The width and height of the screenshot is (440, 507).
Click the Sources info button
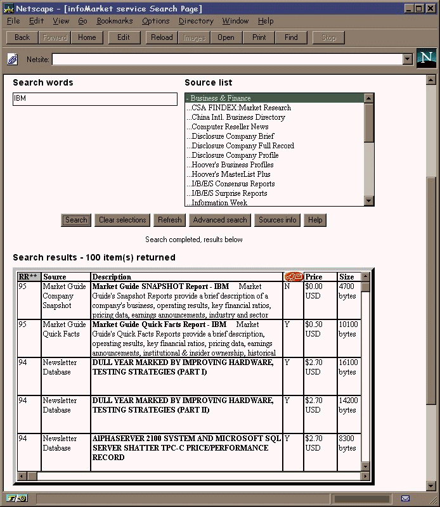tap(277, 220)
